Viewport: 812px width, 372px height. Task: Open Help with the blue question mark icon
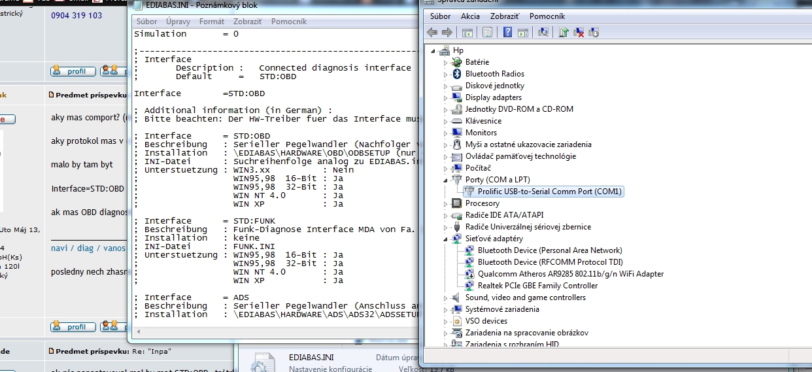(x=507, y=32)
